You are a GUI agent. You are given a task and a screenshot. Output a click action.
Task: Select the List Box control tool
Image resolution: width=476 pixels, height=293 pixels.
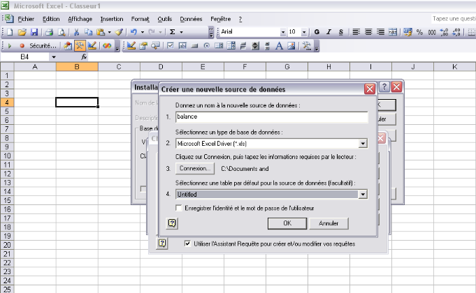pyautogui.click(x=219, y=46)
